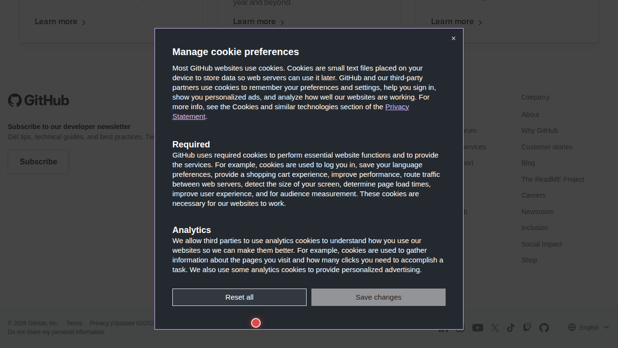The image size is (618, 348).
Task: Visit GitHub's X profile icon
Action: 495,328
